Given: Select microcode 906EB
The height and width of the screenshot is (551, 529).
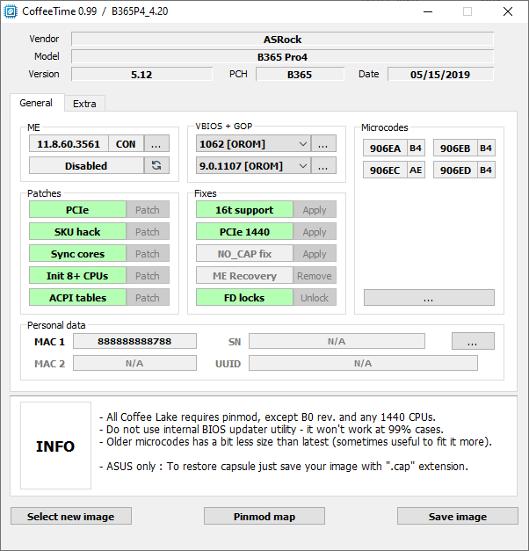Looking at the screenshot, I should pos(455,148).
